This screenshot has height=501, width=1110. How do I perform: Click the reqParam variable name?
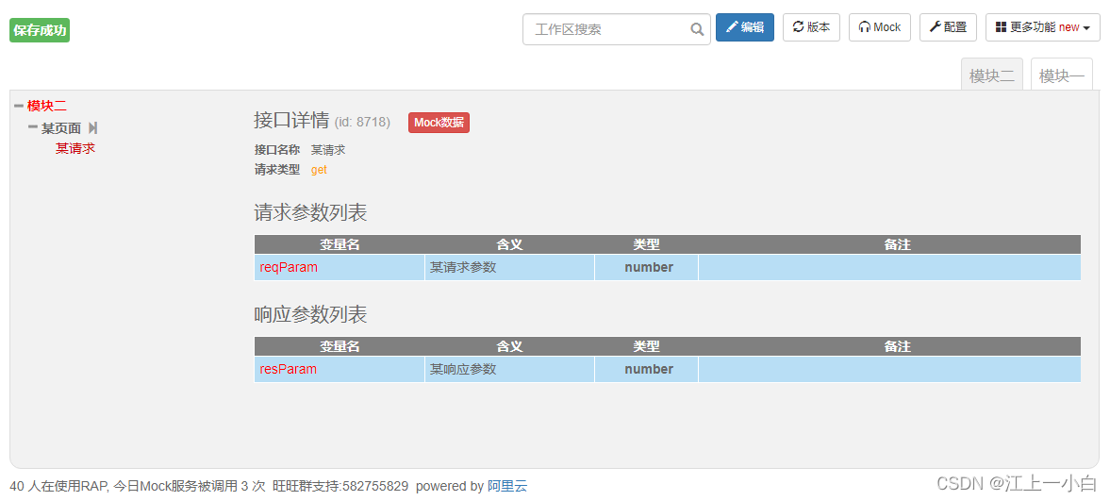tap(289, 268)
